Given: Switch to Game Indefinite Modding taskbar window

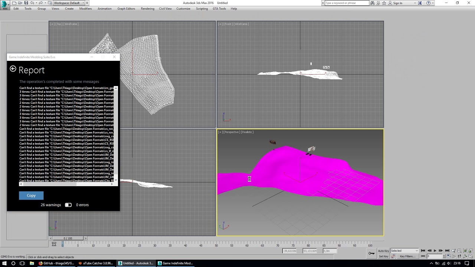Looking at the screenshot, I should coord(175,263).
